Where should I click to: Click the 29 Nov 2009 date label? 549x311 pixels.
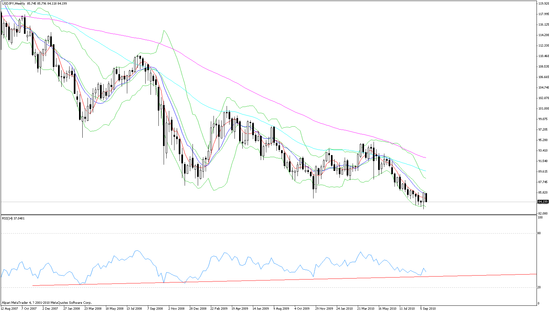coord(324,308)
